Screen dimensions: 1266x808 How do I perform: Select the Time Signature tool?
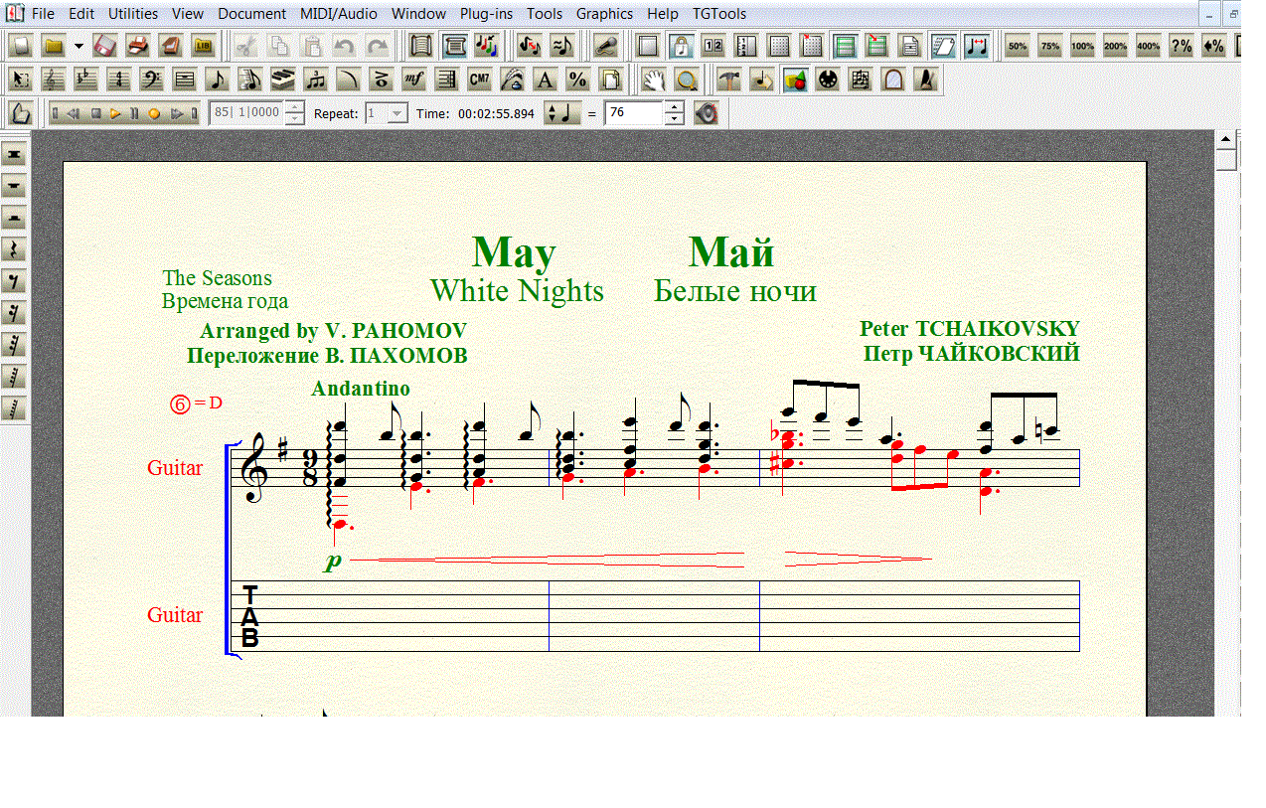[x=119, y=81]
